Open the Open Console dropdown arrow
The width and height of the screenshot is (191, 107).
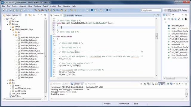(x=180, y=84)
